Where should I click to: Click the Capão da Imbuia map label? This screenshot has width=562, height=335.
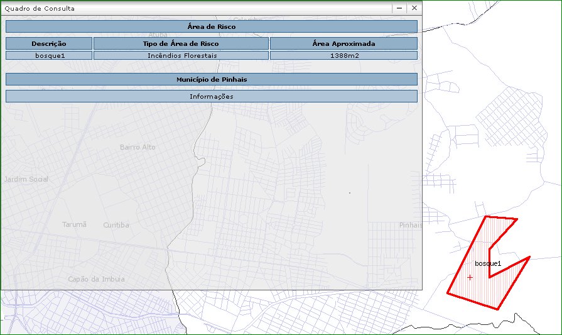(96, 279)
